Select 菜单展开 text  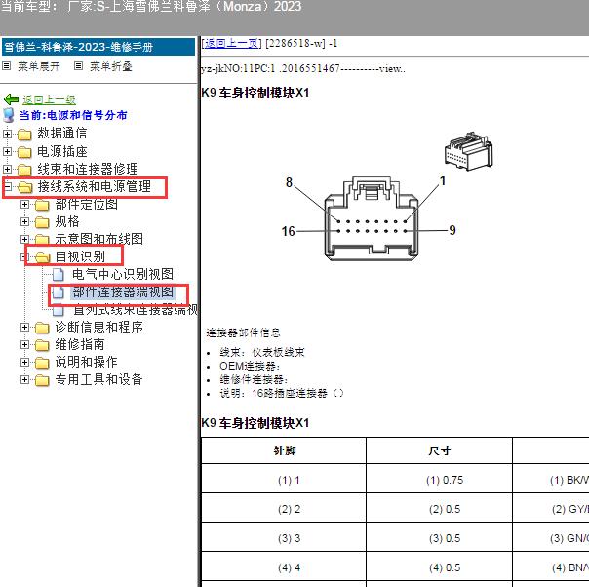(39, 67)
